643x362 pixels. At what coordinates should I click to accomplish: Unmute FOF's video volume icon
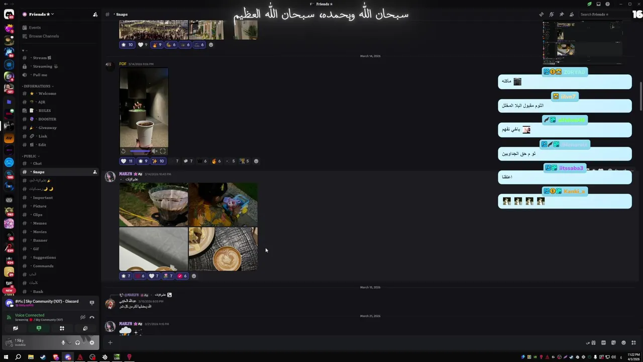[155, 151]
